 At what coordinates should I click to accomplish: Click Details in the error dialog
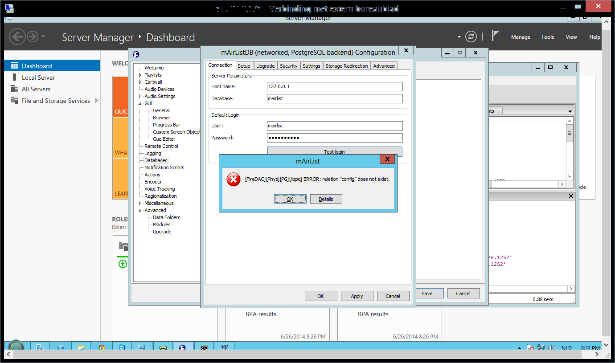click(x=326, y=199)
